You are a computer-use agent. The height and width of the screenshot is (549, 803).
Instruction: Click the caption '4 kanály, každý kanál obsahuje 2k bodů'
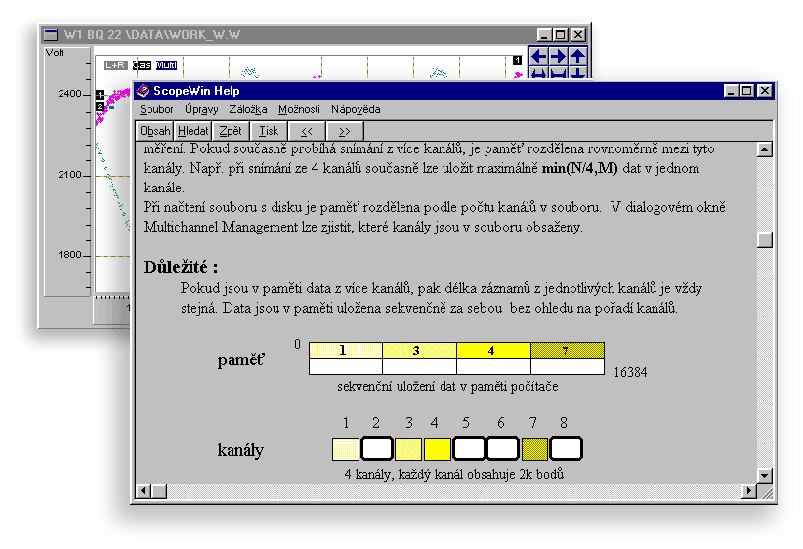453,474
